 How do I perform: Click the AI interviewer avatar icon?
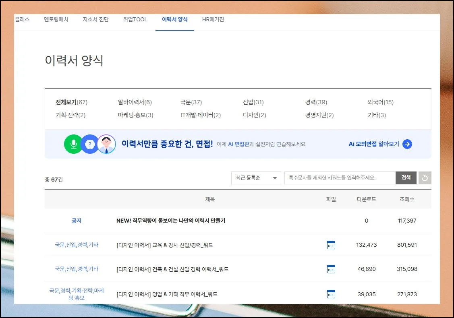[106, 144]
